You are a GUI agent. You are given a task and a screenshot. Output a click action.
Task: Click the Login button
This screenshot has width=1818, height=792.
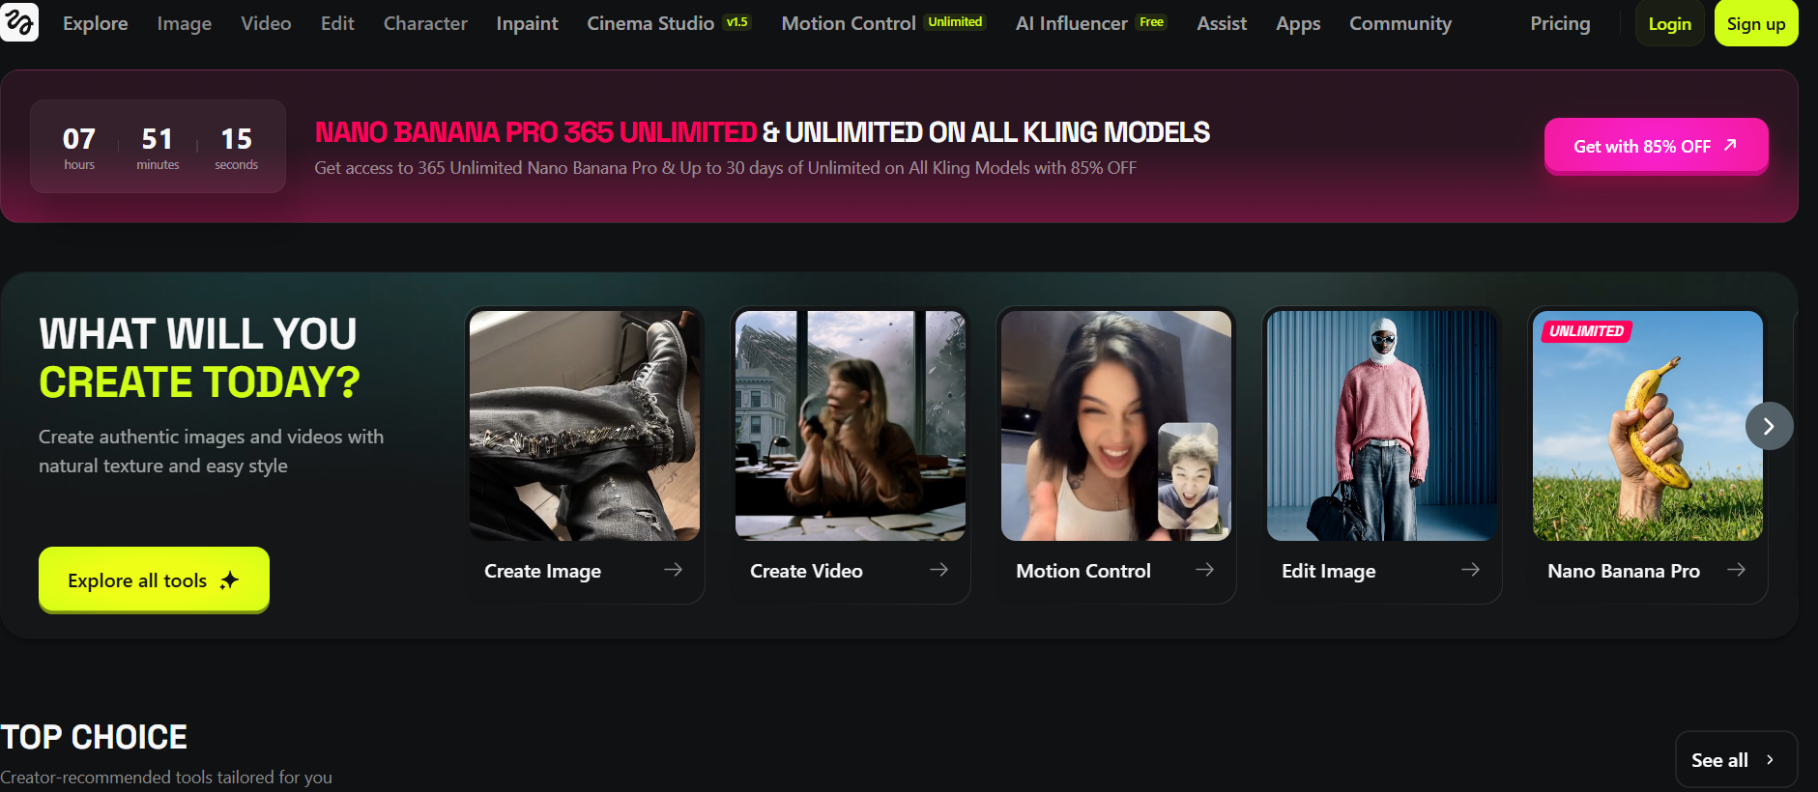(x=1670, y=23)
